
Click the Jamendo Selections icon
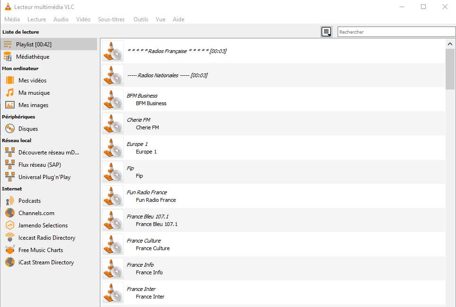(10, 225)
